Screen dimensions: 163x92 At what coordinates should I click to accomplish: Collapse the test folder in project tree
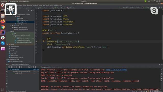9,31
